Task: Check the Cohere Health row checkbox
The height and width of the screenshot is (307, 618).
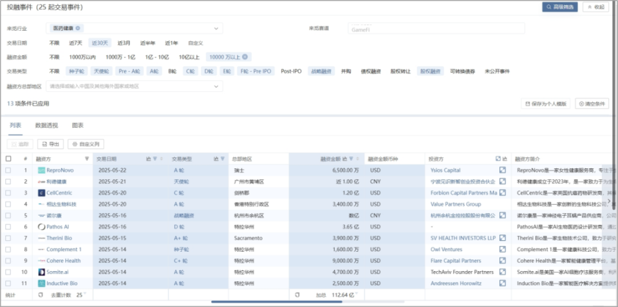Action: 8,261
